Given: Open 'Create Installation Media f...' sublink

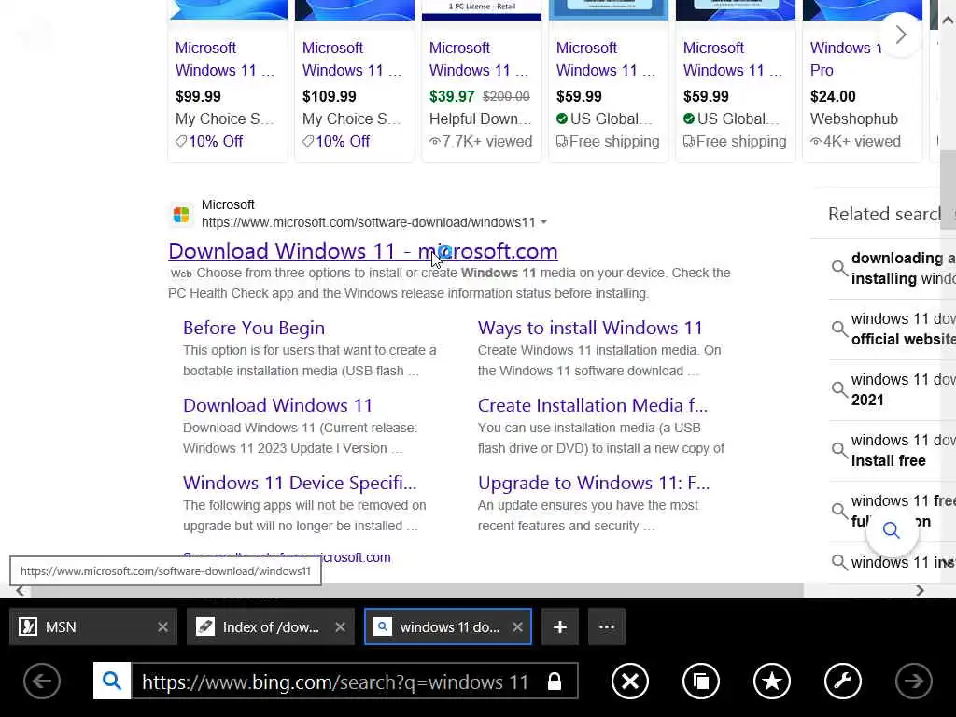Looking at the screenshot, I should 593,405.
